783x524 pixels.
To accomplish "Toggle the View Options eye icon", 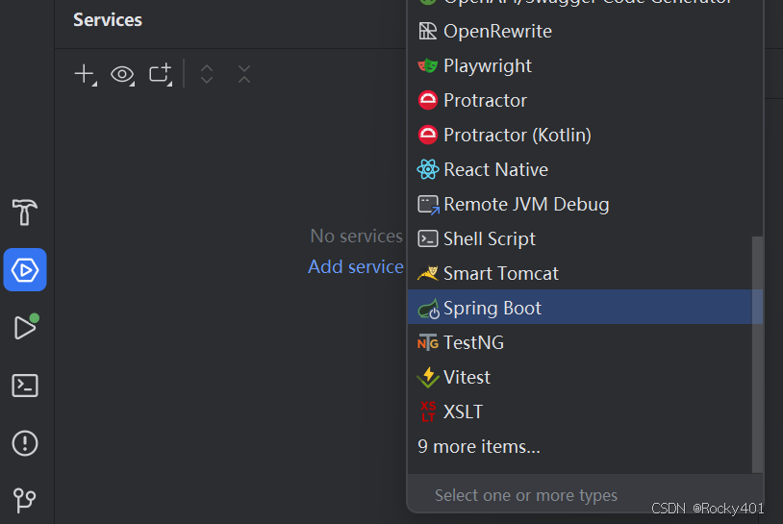I will click(x=122, y=74).
